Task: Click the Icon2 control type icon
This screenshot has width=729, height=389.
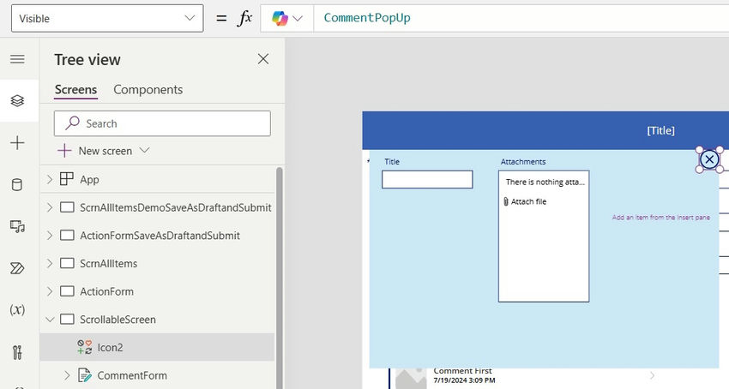Action: point(85,347)
